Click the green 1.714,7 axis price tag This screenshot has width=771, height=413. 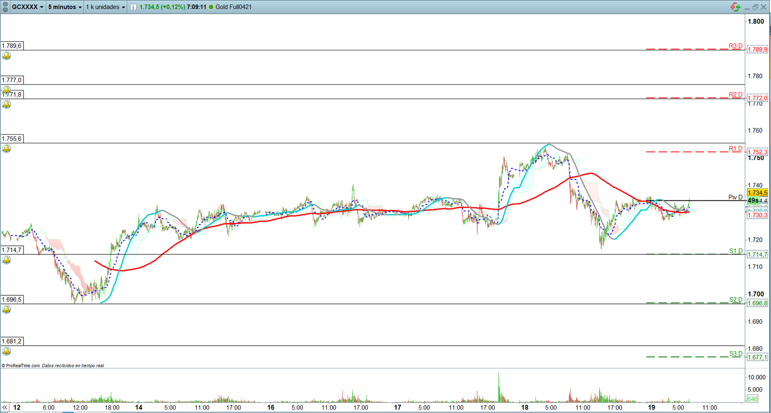click(757, 254)
